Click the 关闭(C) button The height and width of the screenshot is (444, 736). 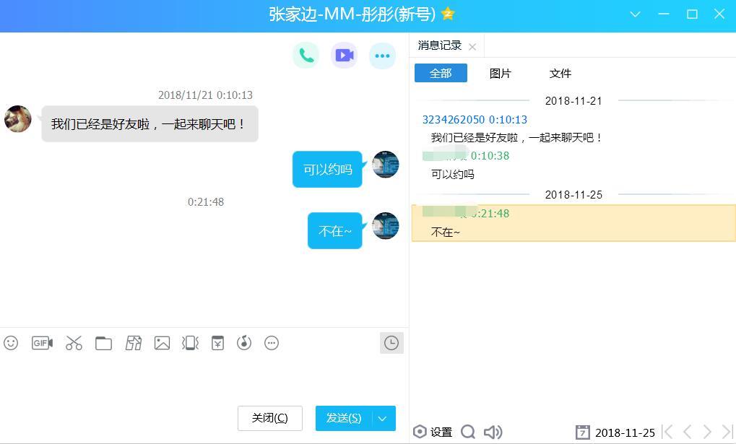point(269,418)
